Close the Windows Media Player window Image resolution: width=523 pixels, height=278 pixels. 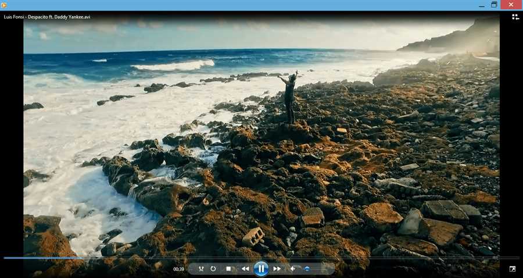tap(511, 5)
